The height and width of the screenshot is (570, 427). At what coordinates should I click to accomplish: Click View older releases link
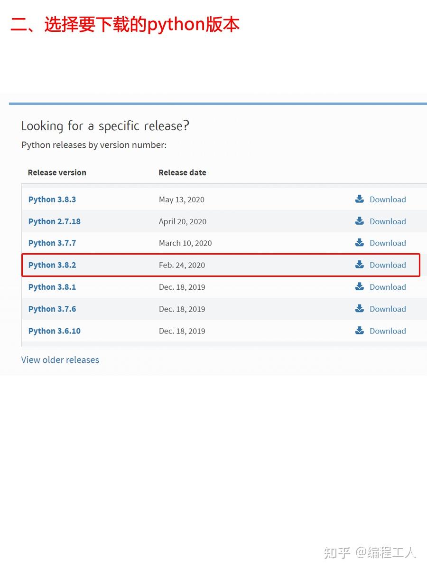[x=60, y=360]
